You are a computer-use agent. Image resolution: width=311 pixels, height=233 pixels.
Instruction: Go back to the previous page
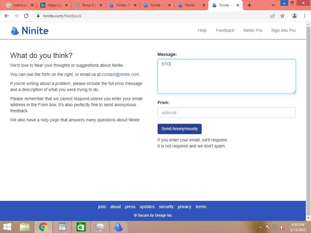coord(7,16)
